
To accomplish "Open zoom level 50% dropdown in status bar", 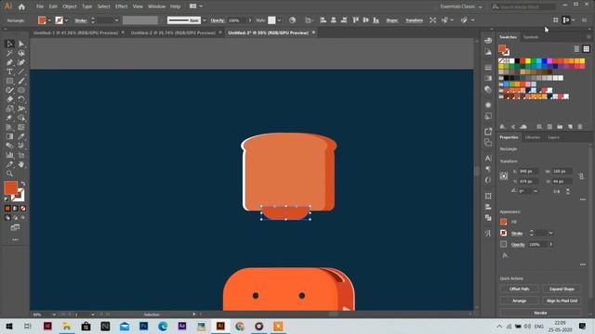I will (54, 315).
